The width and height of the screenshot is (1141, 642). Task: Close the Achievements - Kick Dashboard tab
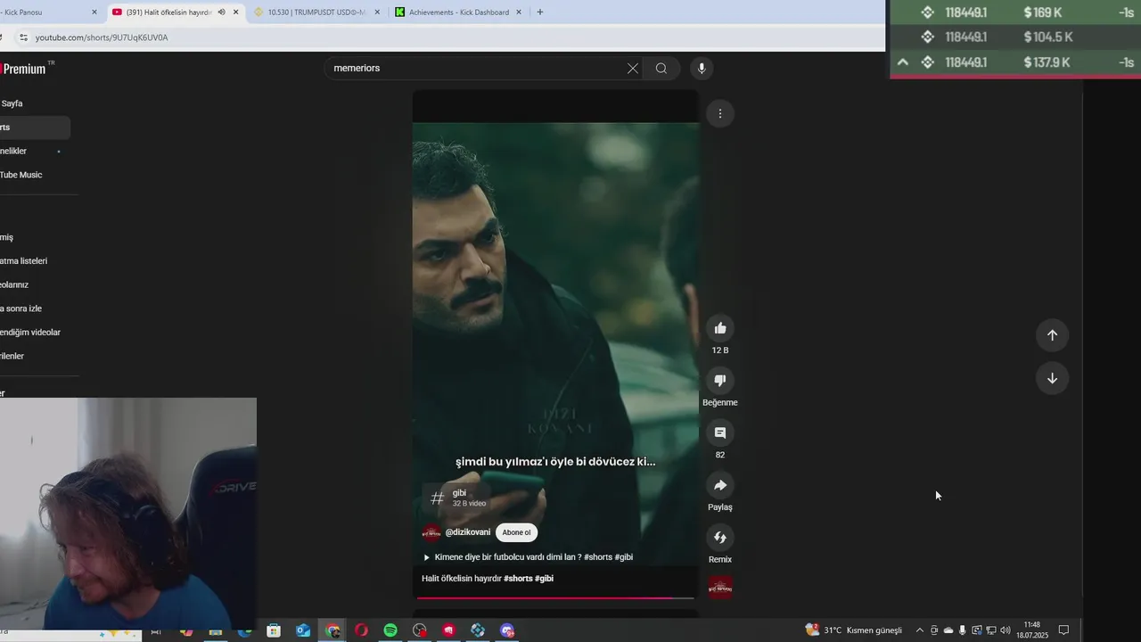(x=519, y=12)
